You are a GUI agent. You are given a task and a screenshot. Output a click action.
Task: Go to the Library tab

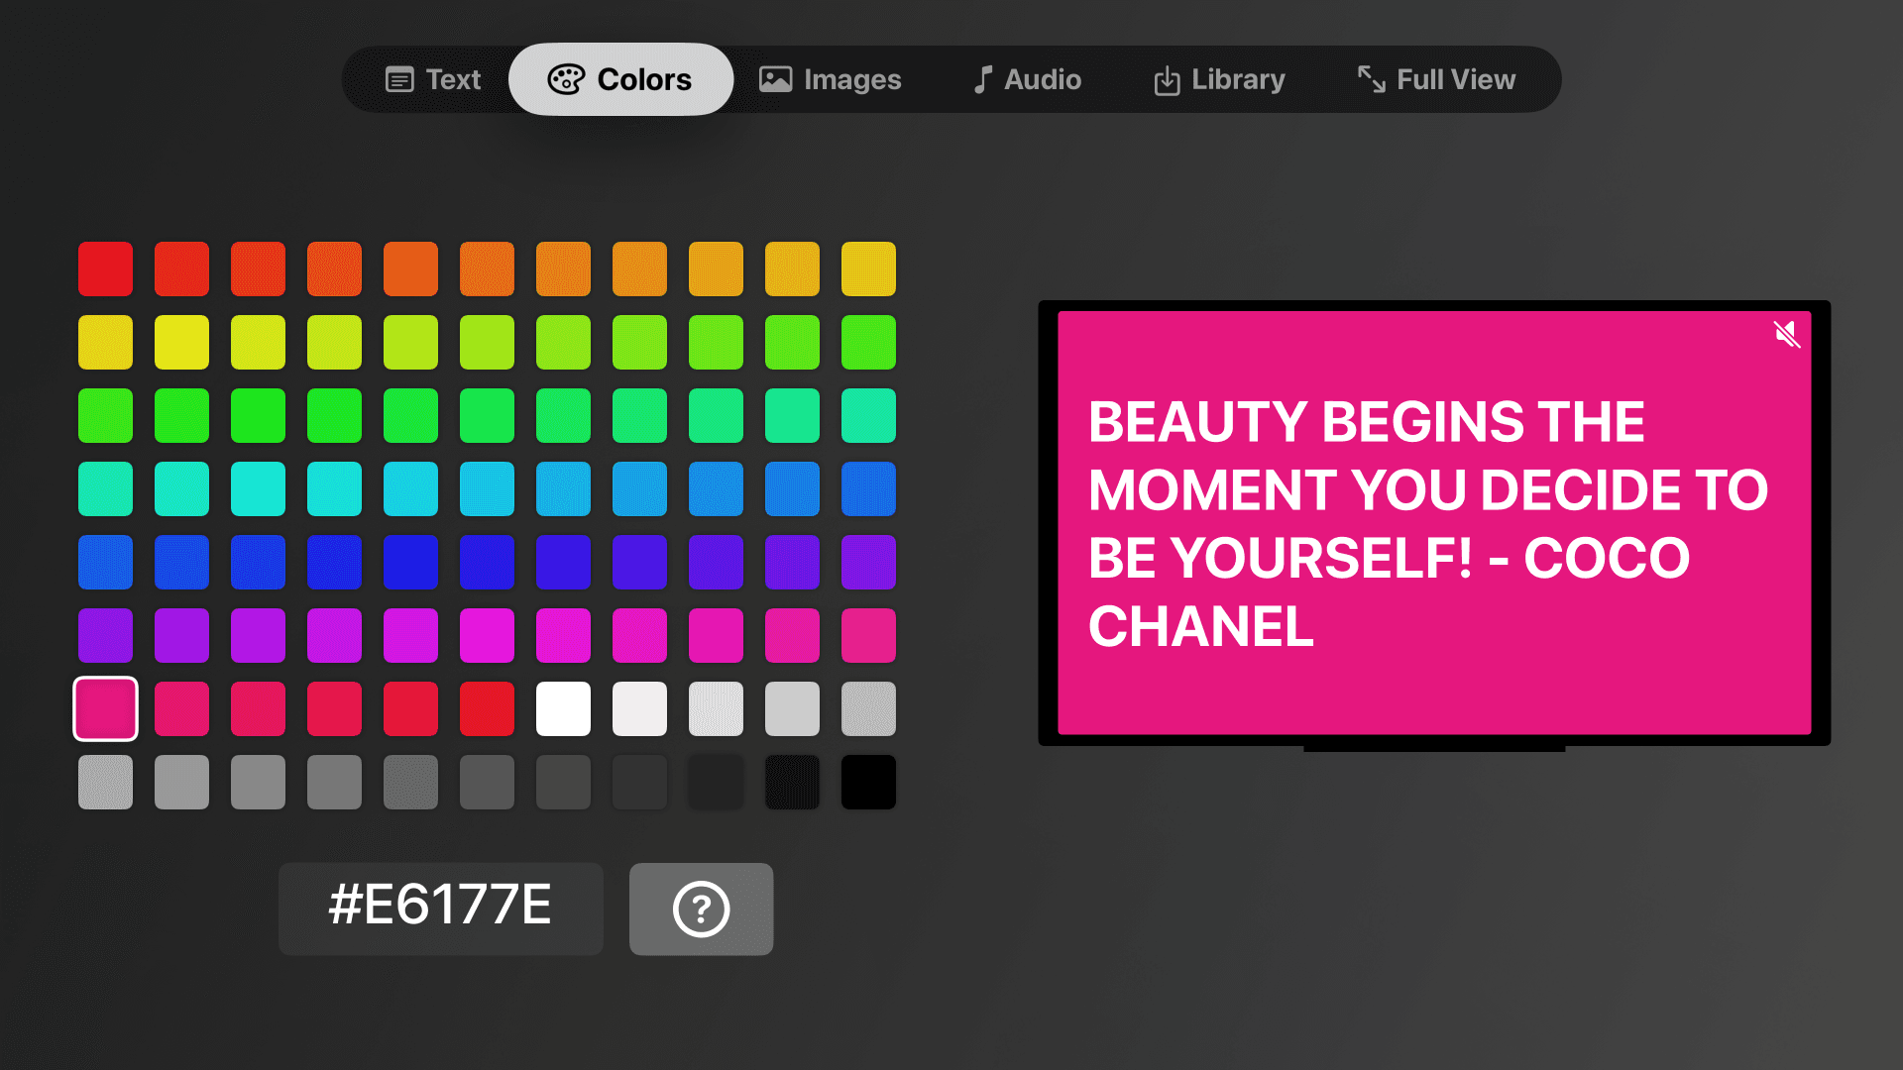pos(1219,79)
